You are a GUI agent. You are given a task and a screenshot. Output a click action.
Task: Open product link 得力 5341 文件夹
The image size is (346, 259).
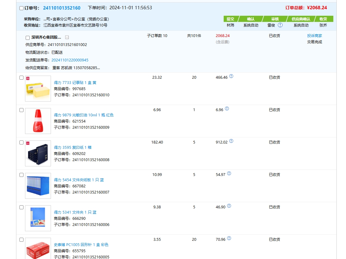(x=75, y=212)
